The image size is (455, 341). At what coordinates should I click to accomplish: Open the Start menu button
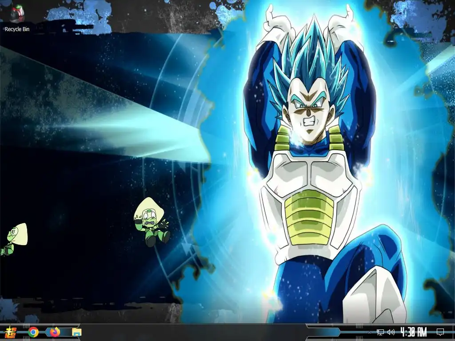click(x=11, y=332)
